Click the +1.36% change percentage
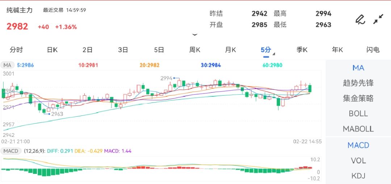The image size is (391, 184). point(66,27)
